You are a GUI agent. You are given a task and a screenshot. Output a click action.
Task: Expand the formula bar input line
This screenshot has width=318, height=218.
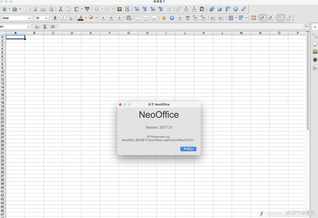click(307, 26)
